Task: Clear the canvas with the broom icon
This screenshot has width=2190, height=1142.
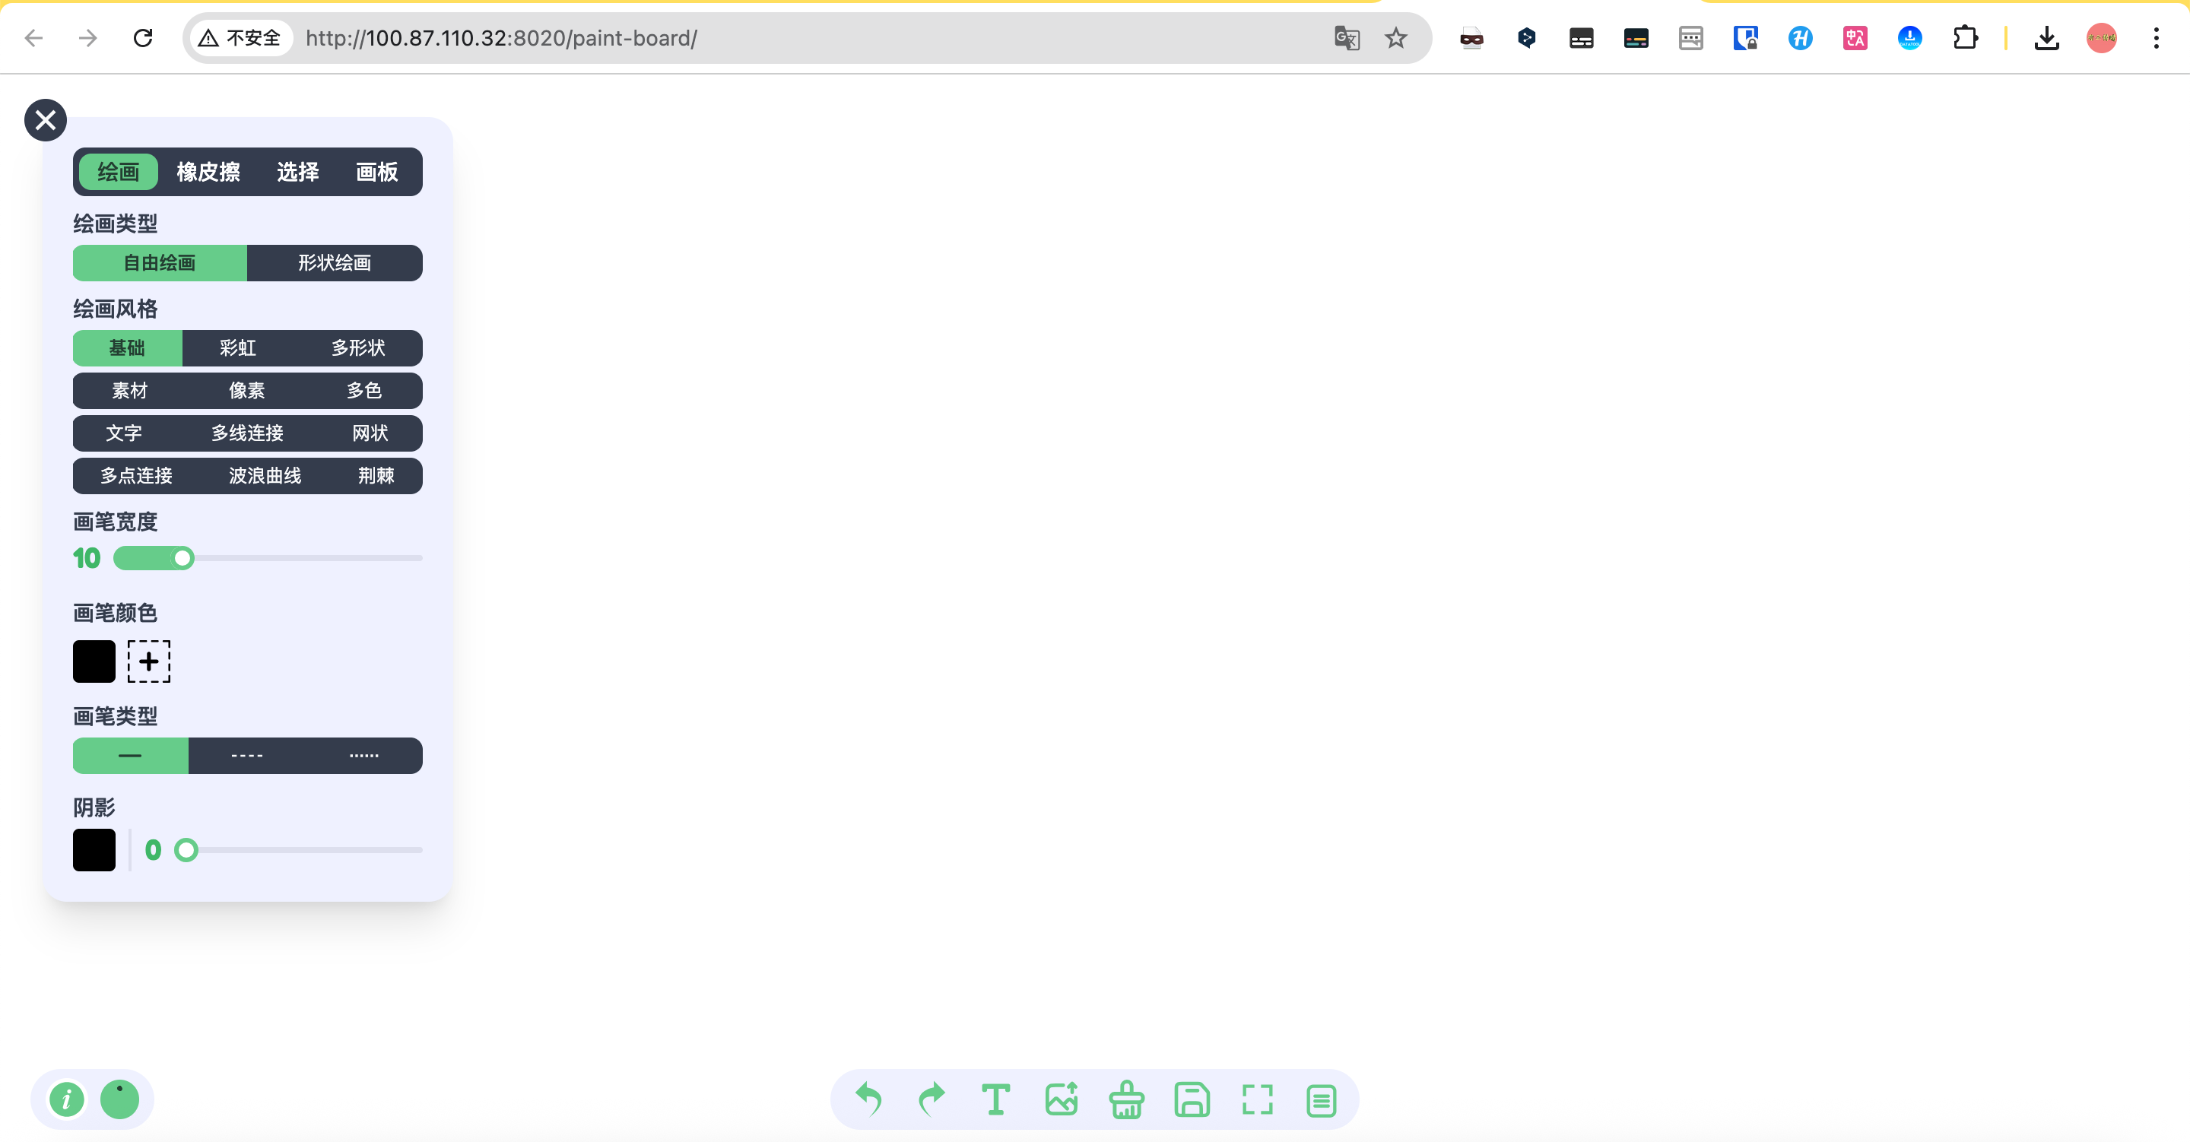Action: 1126,1099
